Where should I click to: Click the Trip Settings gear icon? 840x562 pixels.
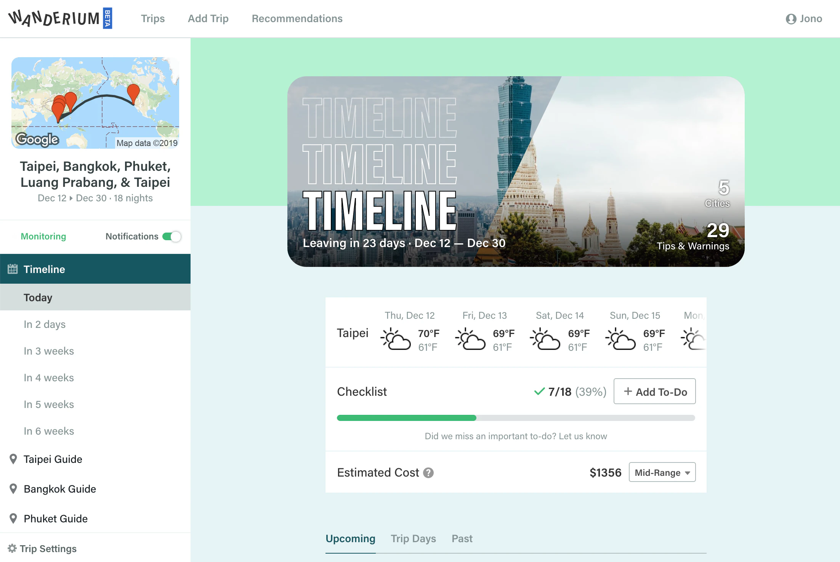click(x=12, y=548)
